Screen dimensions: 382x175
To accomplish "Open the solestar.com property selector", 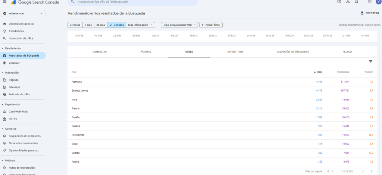I will click(23, 13).
